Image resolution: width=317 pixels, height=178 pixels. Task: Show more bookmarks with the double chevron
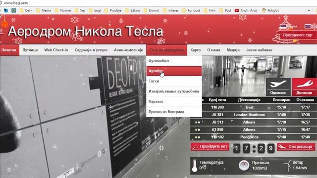[x=309, y=10]
